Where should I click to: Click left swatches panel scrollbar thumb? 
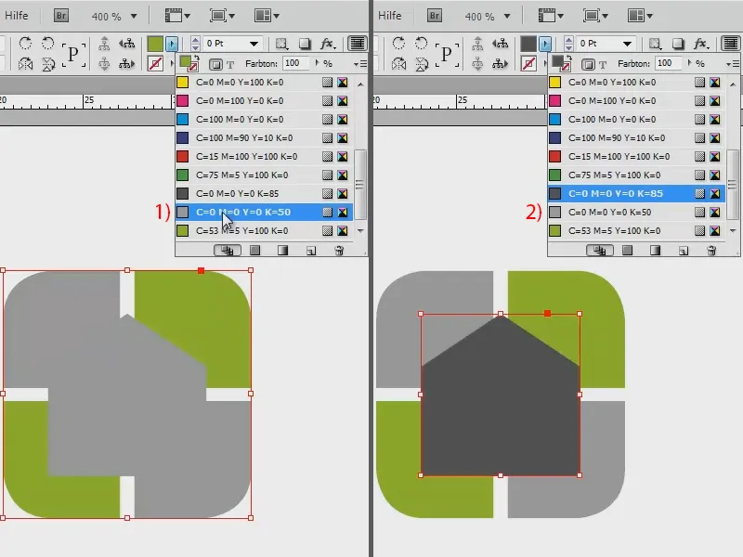click(360, 184)
